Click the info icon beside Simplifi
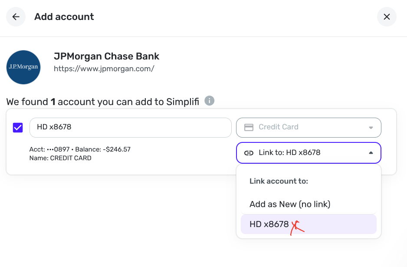The width and height of the screenshot is (407, 267). coord(210,101)
